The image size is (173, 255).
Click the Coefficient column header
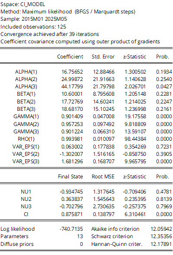[x=70, y=57]
